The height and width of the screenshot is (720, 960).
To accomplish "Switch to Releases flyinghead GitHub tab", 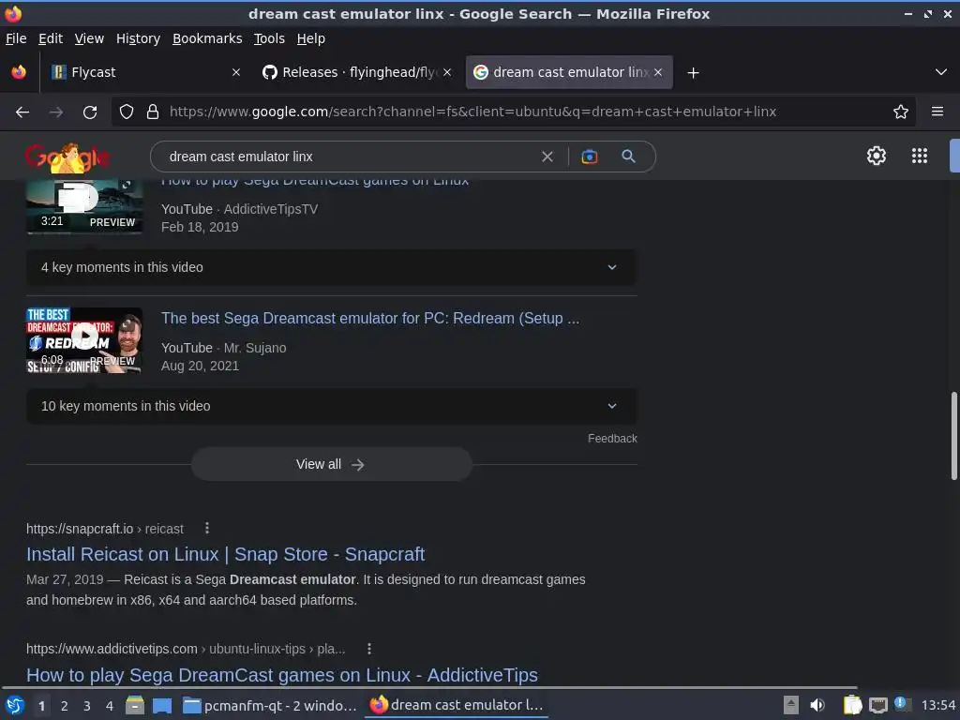I will pos(357,72).
